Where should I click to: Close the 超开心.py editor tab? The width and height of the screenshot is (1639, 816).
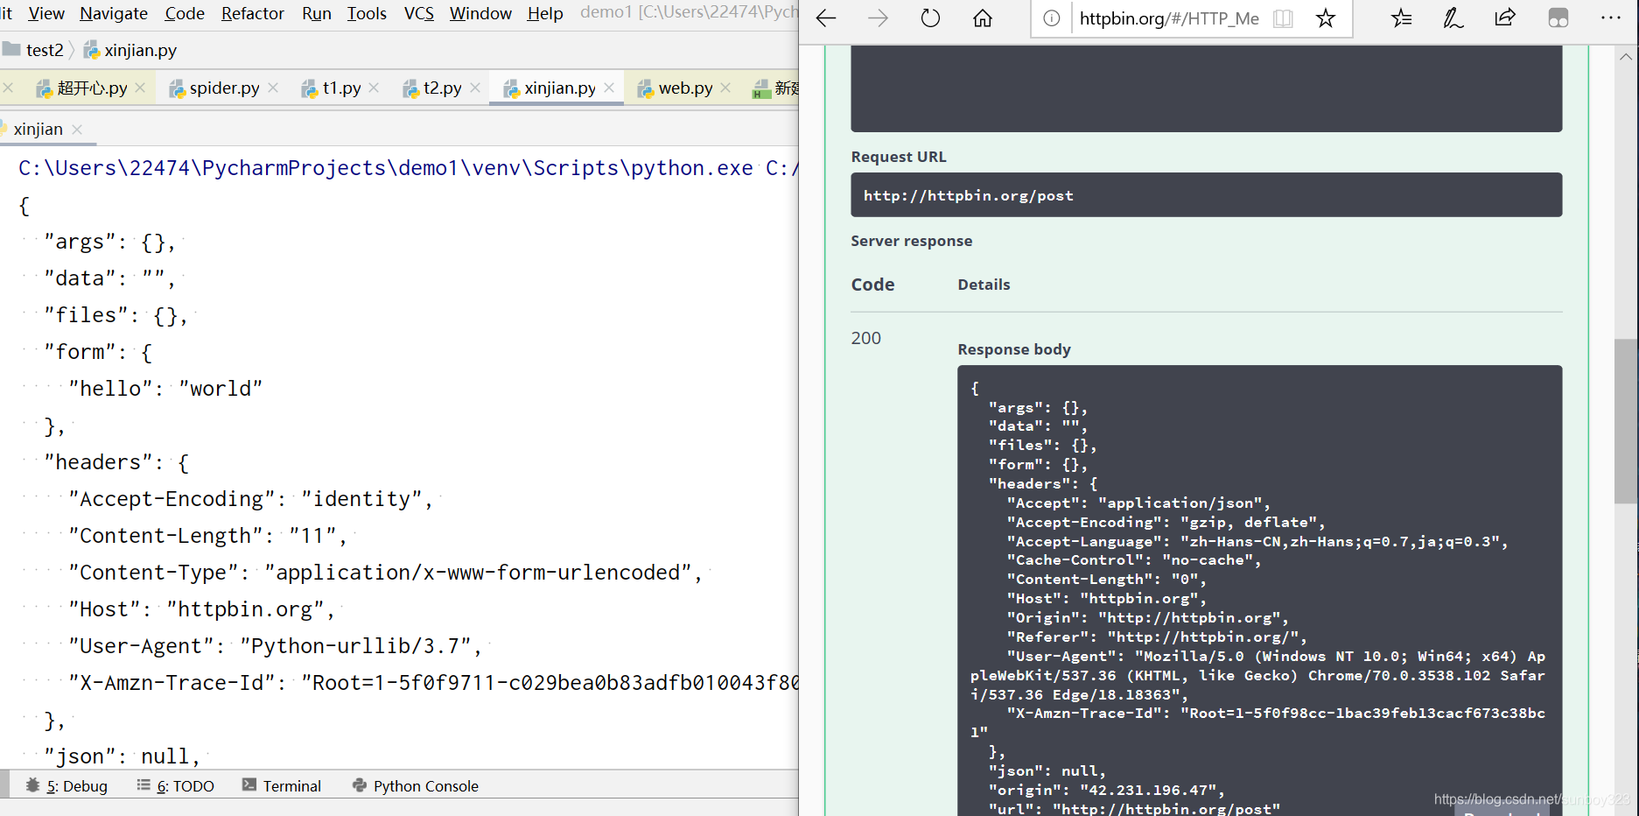pos(140,88)
